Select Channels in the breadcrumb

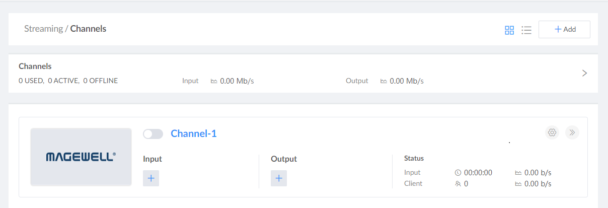click(88, 29)
